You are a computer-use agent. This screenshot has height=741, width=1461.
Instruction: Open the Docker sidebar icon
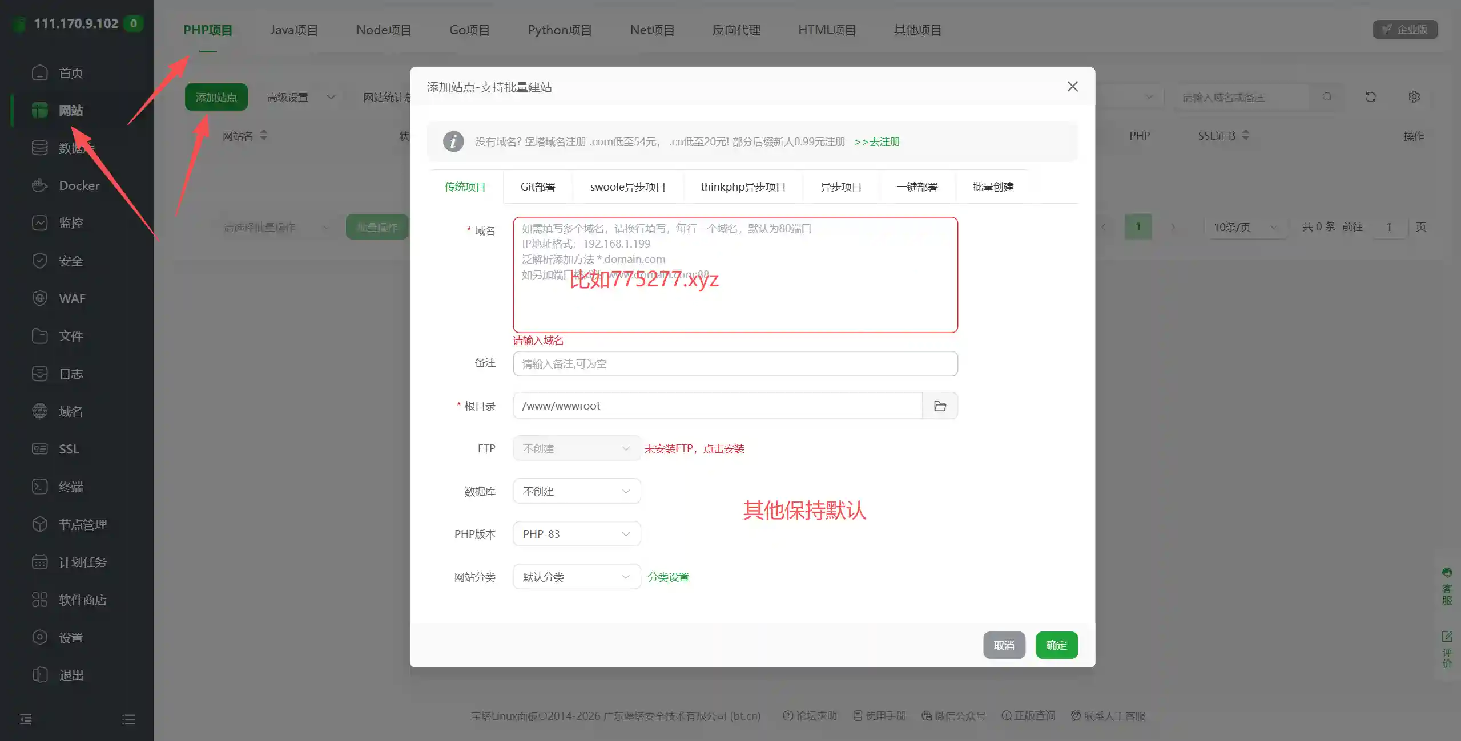pos(39,185)
